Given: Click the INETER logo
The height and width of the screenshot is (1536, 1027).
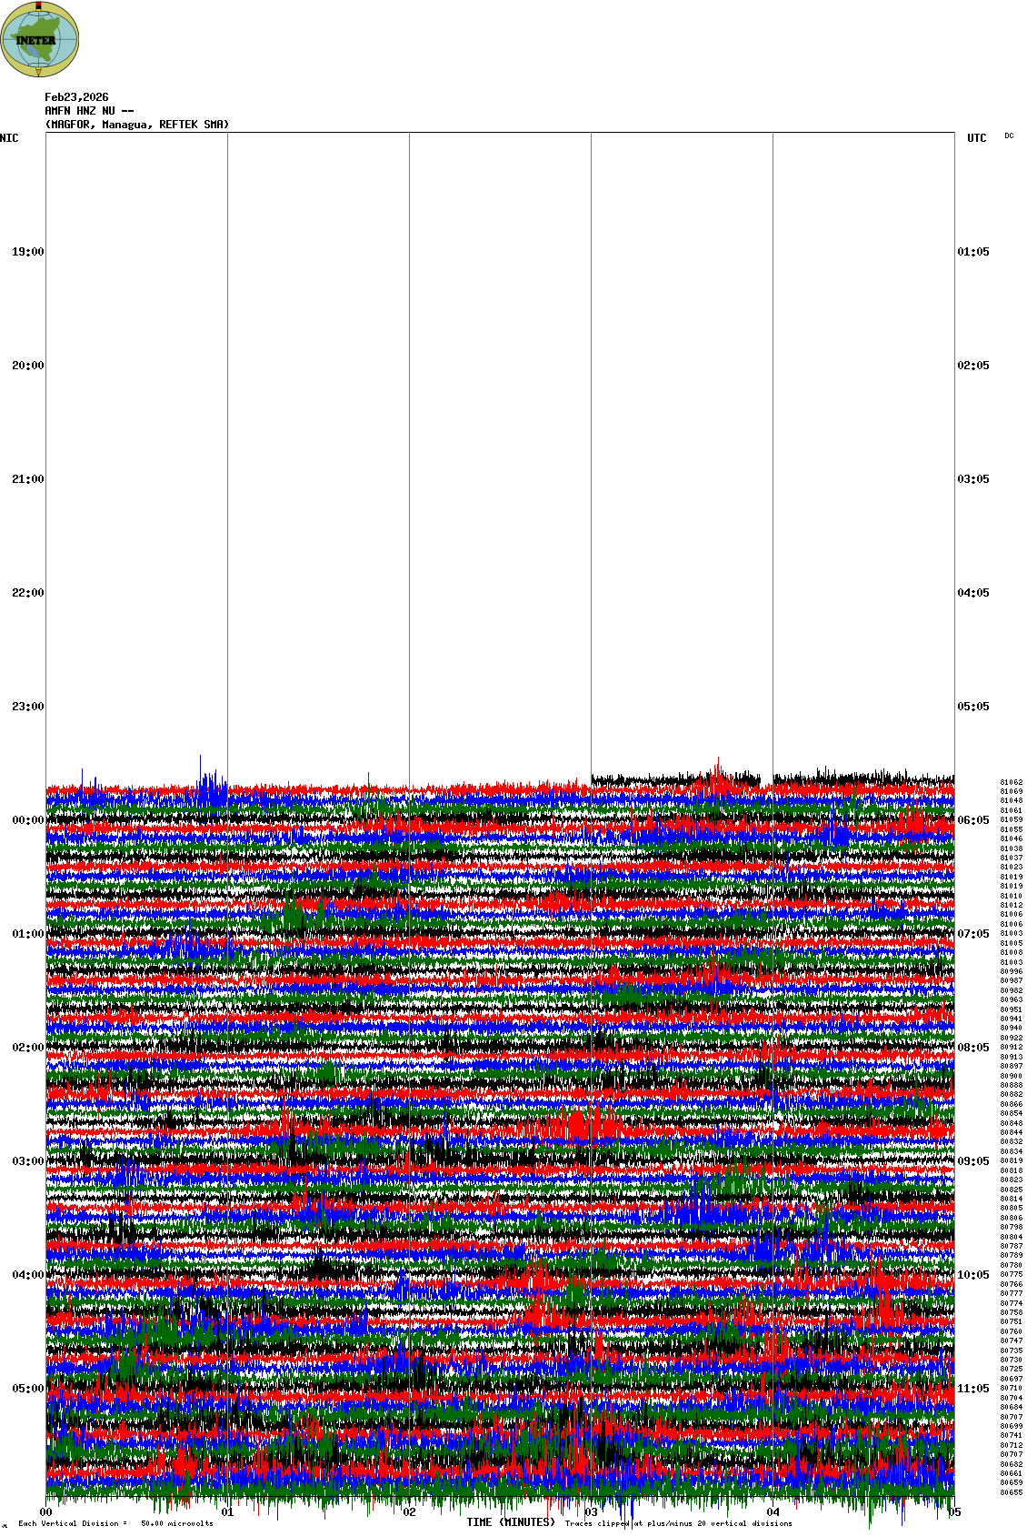Looking at the screenshot, I should point(40,40).
